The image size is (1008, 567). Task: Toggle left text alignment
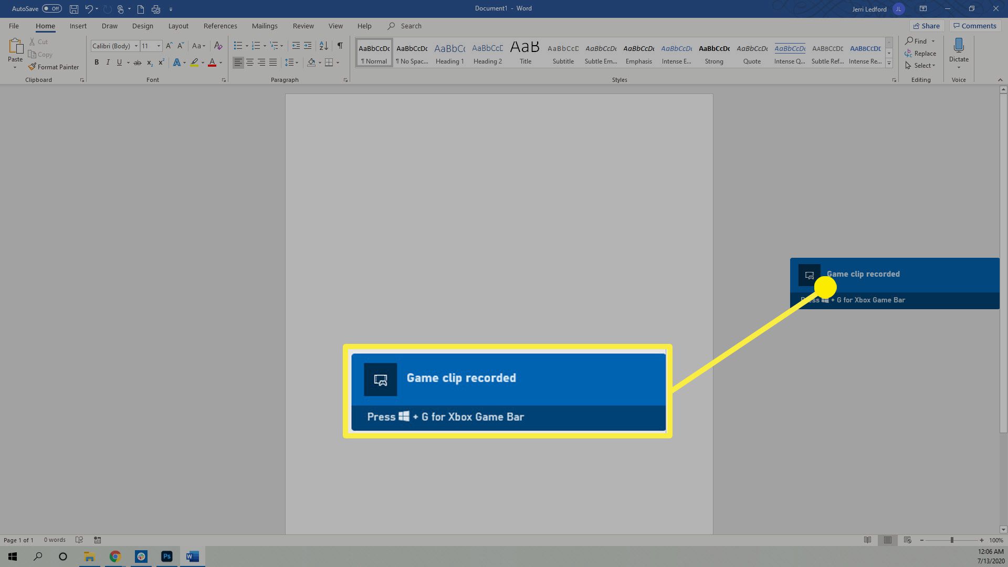click(238, 62)
